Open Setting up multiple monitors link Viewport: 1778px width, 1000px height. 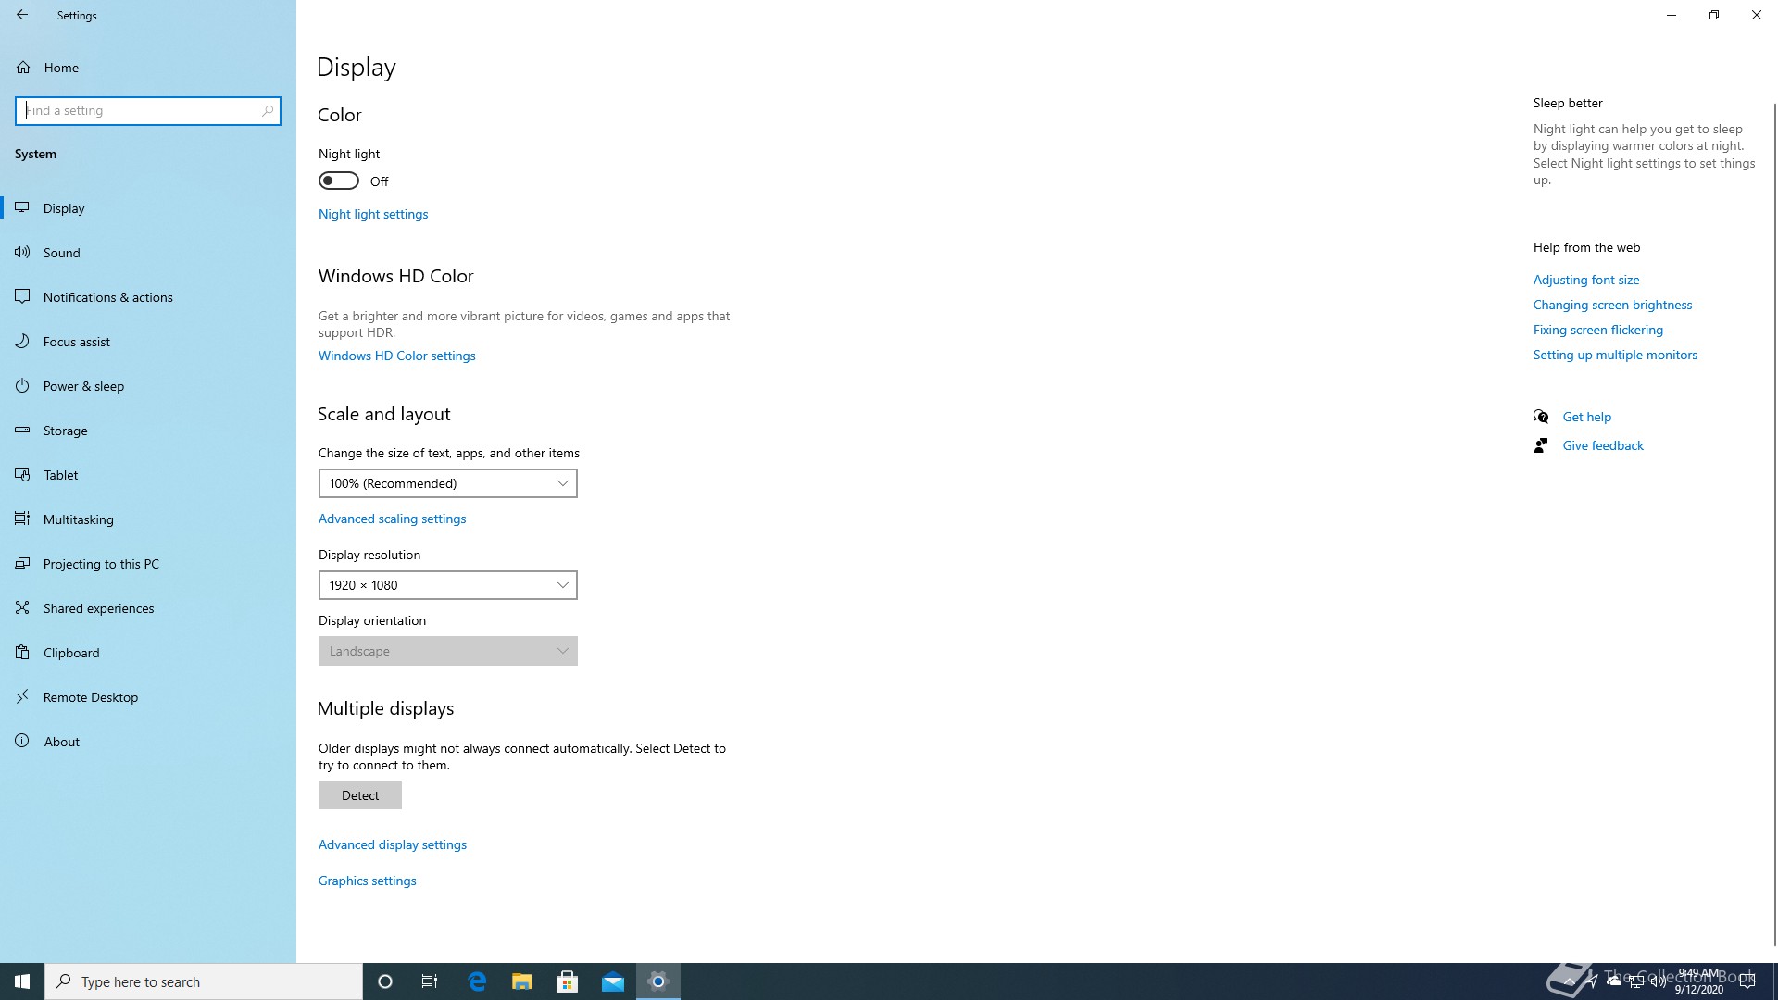pyautogui.click(x=1615, y=355)
